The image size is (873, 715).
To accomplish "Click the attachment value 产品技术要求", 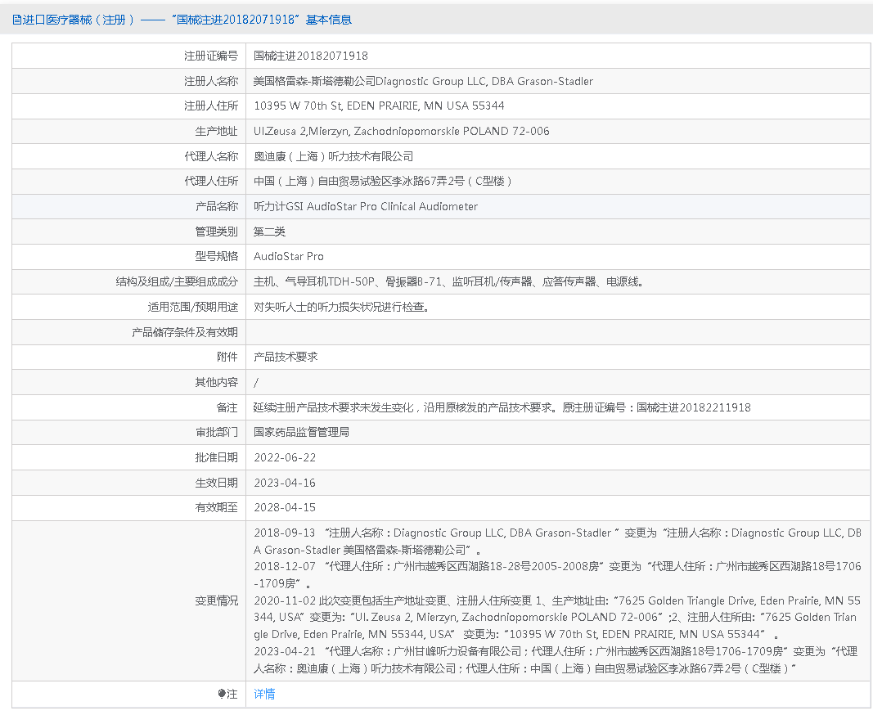I will [286, 357].
